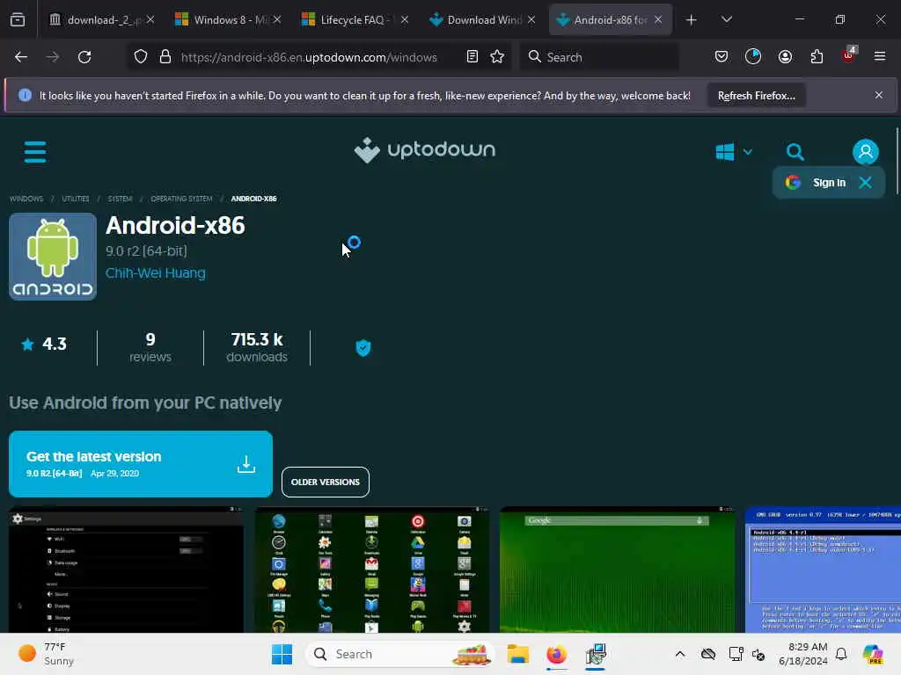Click the Firefox taskbar icon
The width and height of the screenshot is (901, 675).
coord(556,654)
